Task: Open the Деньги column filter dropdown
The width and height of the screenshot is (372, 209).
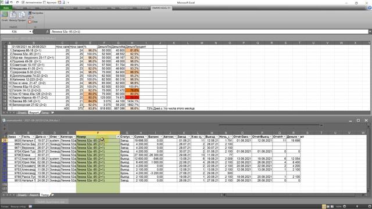Action: (x=299, y=137)
